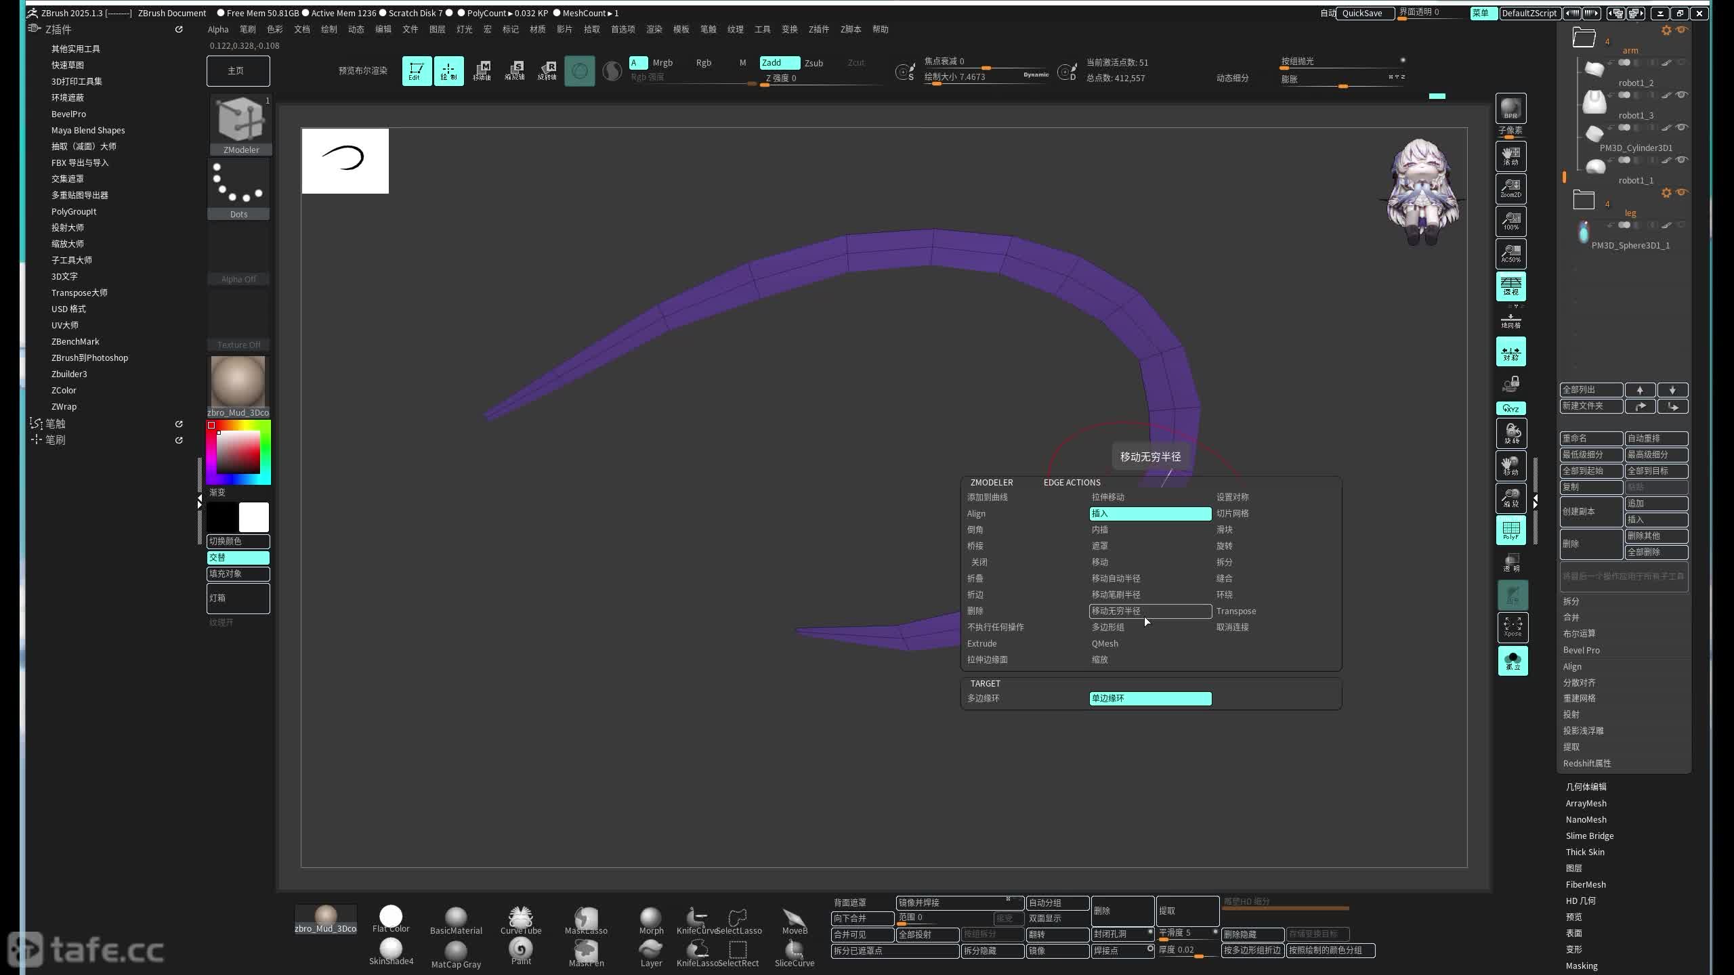Screen dimensions: 1734x975
Task: Click the QuickSave button
Action: [1364, 13]
